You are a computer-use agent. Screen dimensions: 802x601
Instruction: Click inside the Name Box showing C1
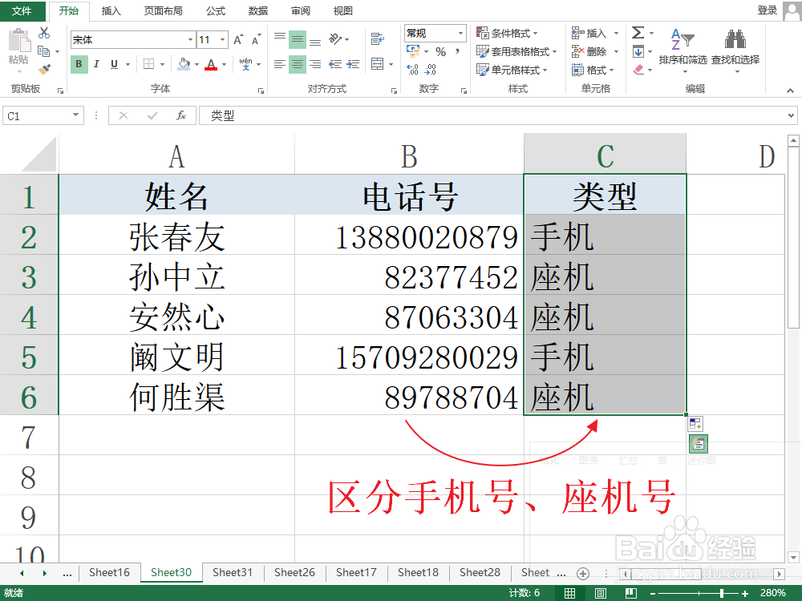click(36, 115)
